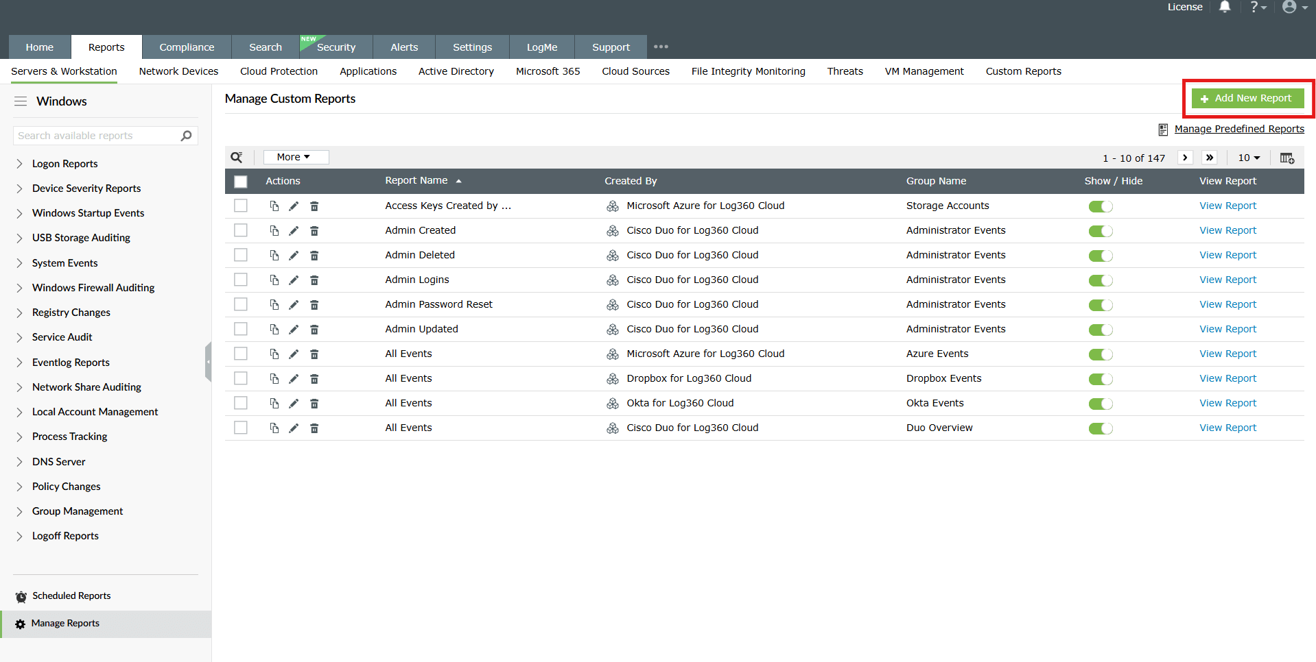Open Scheduled Reports

coord(71,596)
